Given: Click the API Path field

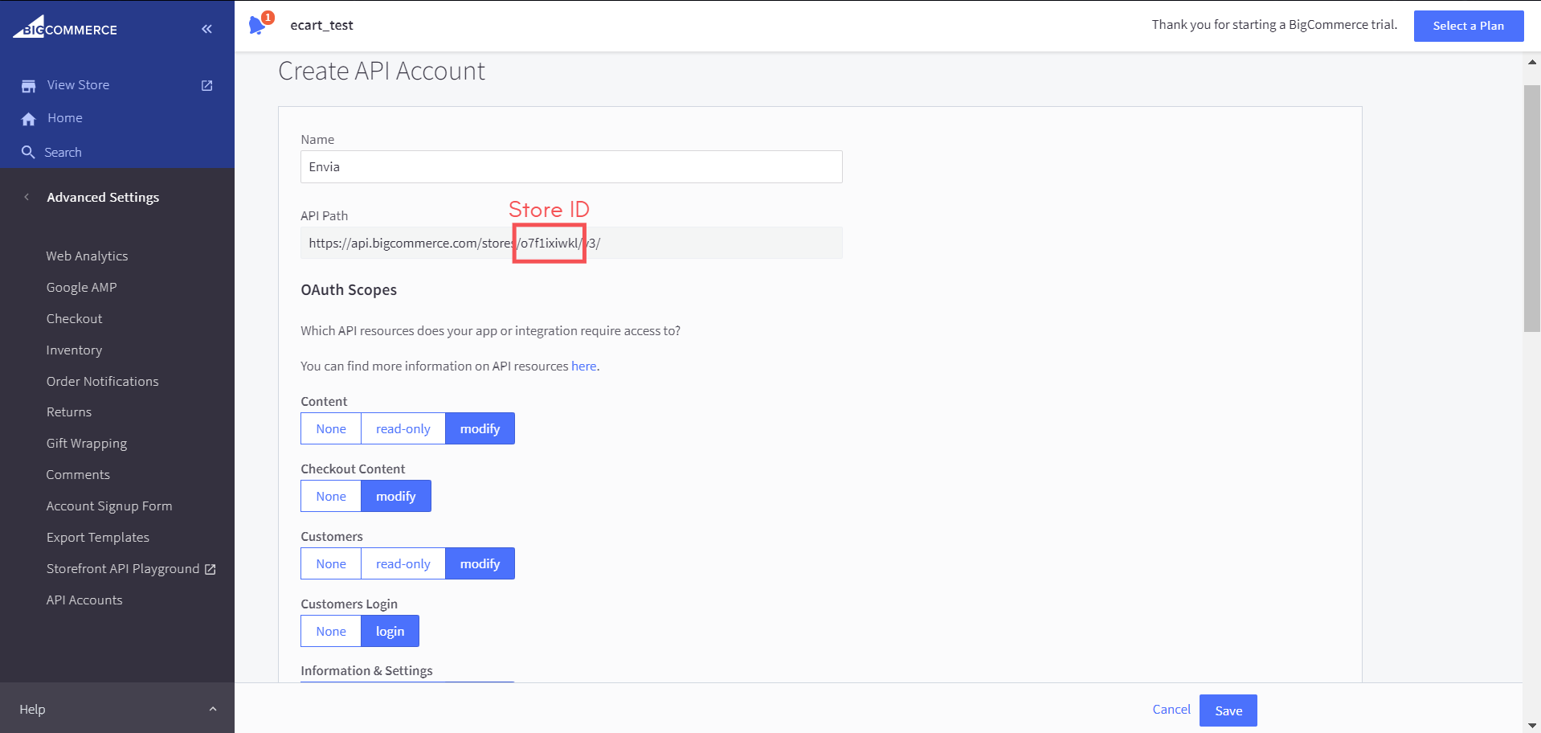Looking at the screenshot, I should click(x=571, y=243).
